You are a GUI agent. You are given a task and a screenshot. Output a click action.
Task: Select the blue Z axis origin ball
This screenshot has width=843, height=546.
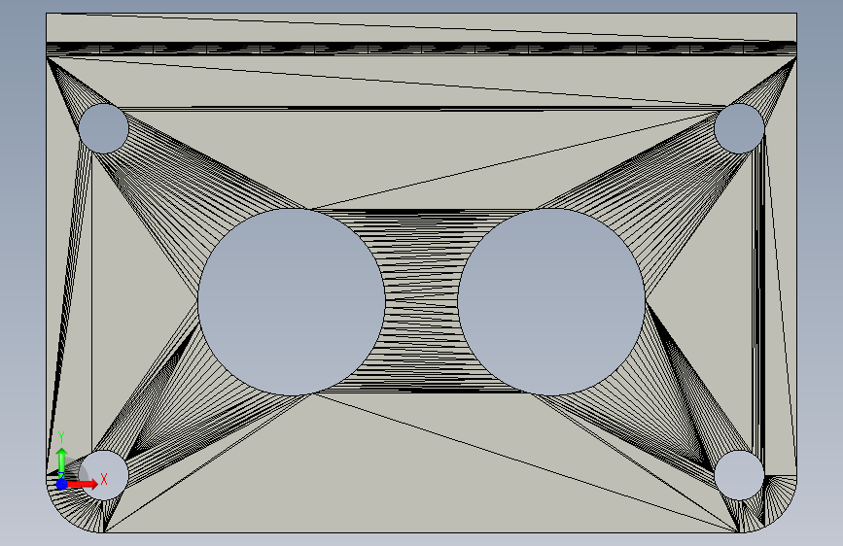pos(62,484)
